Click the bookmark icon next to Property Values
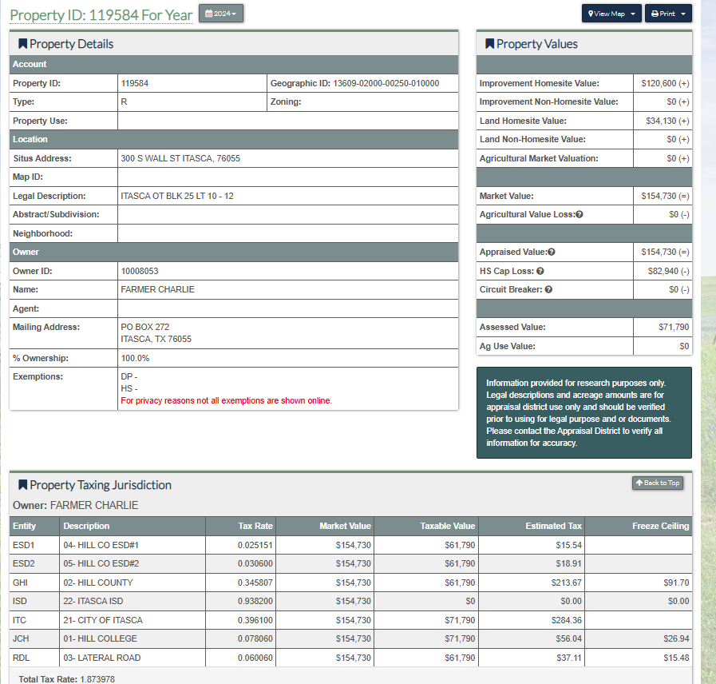The image size is (716, 684). pyautogui.click(x=489, y=44)
